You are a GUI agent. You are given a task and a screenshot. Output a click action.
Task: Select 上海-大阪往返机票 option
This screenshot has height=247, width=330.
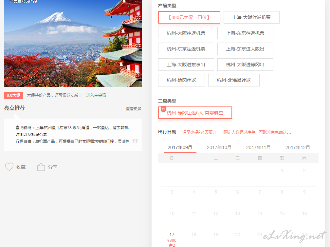[251, 17]
